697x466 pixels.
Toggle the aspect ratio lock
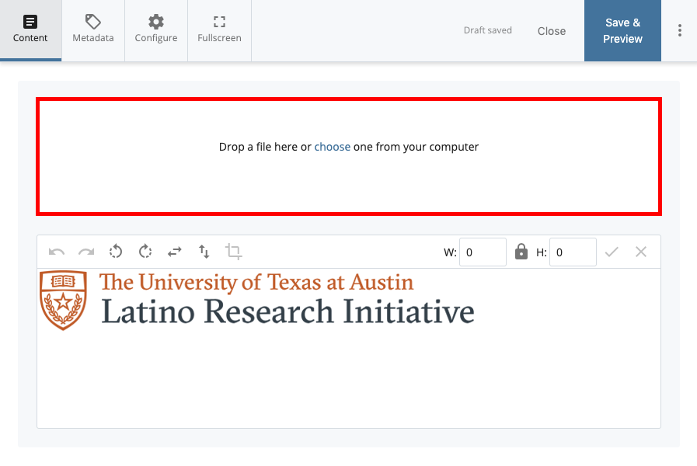(x=521, y=252)
